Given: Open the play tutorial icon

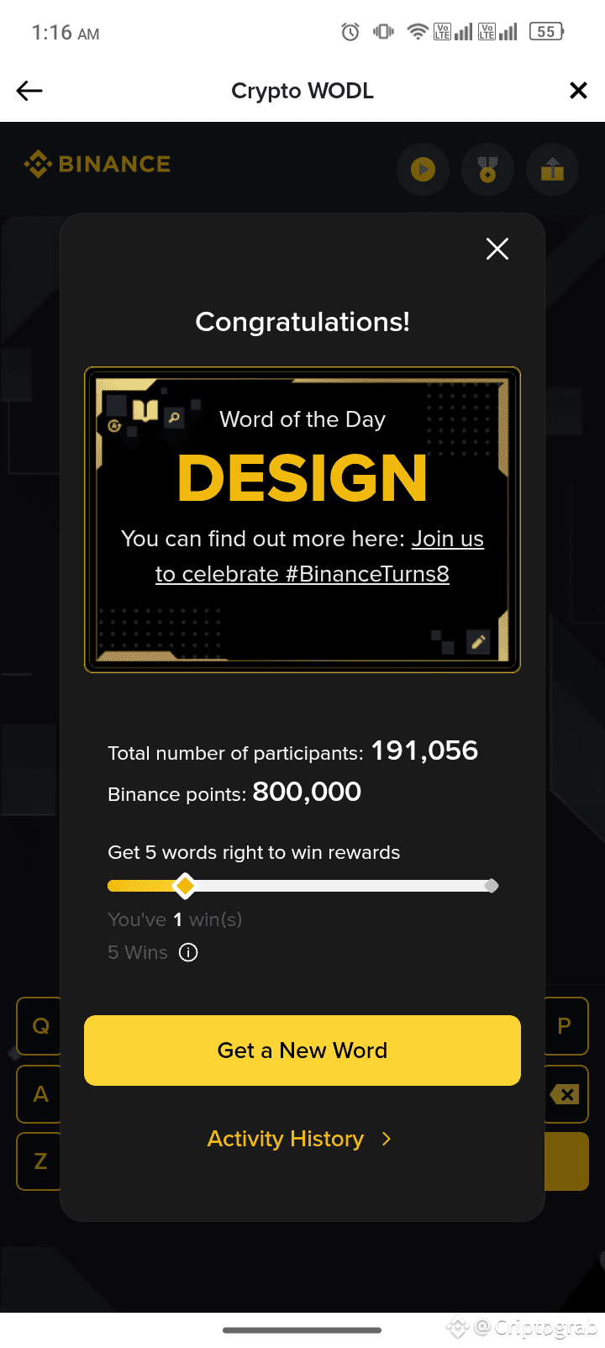Looking at the screenshot, I should coord(423,170).
